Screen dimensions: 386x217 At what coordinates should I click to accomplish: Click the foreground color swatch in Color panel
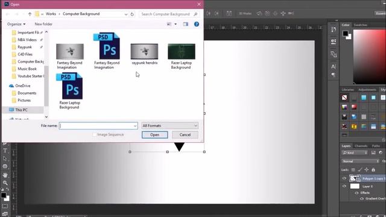345,33
